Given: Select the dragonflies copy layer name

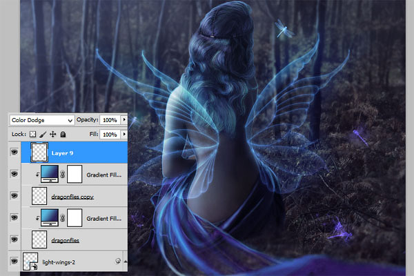Looking at the screenshot, I should 72,197.
